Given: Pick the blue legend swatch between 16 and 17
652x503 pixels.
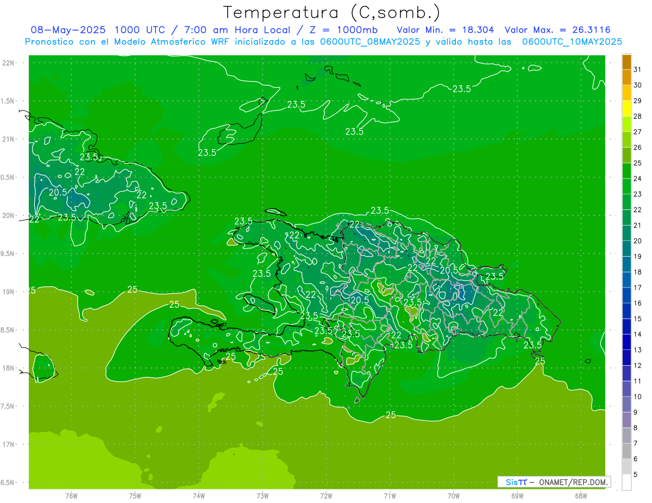Looking at the screenshot, I should point(626,295).
